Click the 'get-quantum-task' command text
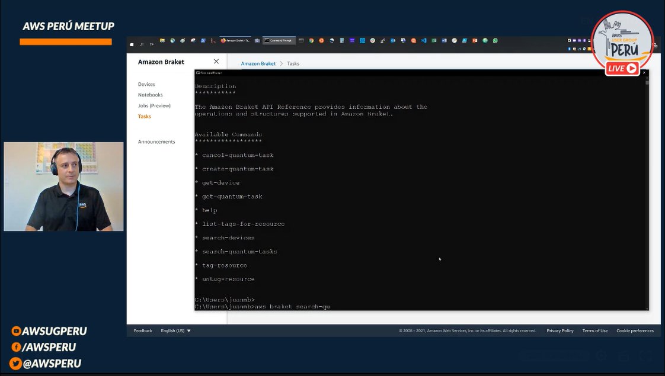Image resolution: width=665 pixels, height=376 pixels. pos(232,196)
